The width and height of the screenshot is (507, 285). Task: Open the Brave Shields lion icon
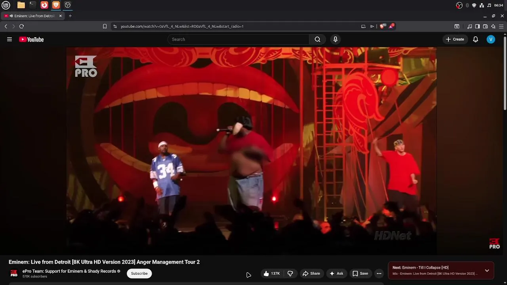coord(382,26)
